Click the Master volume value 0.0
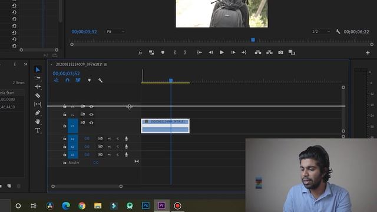The width and height of the screenshot is (377, 212). (95, 163)
